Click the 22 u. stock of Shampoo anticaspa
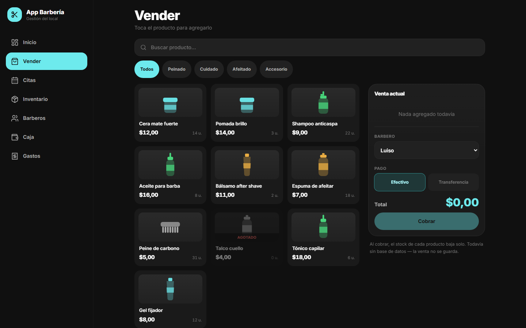 [x=350, y=133]
